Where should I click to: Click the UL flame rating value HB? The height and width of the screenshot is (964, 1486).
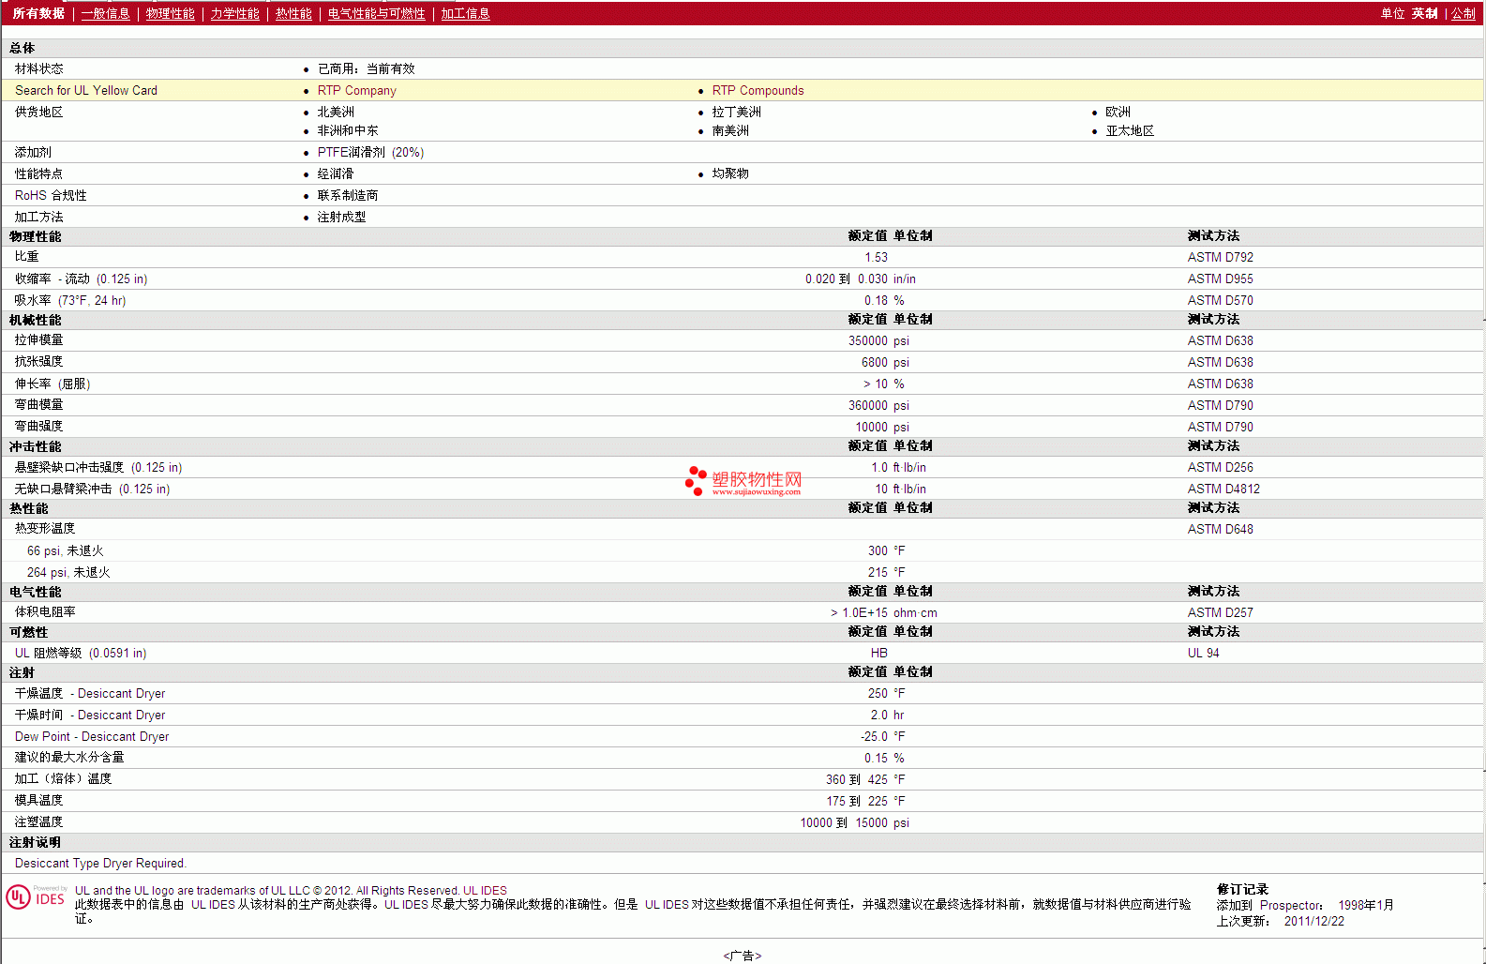(x=878, y=653)
